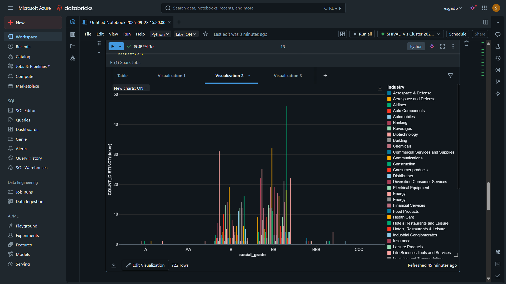Download chart results icon at bottom left
Image resolution: width=506 pixels, height=284 pixels.
coord(114,265)
